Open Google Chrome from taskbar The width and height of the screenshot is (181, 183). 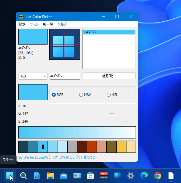(158, 176)
